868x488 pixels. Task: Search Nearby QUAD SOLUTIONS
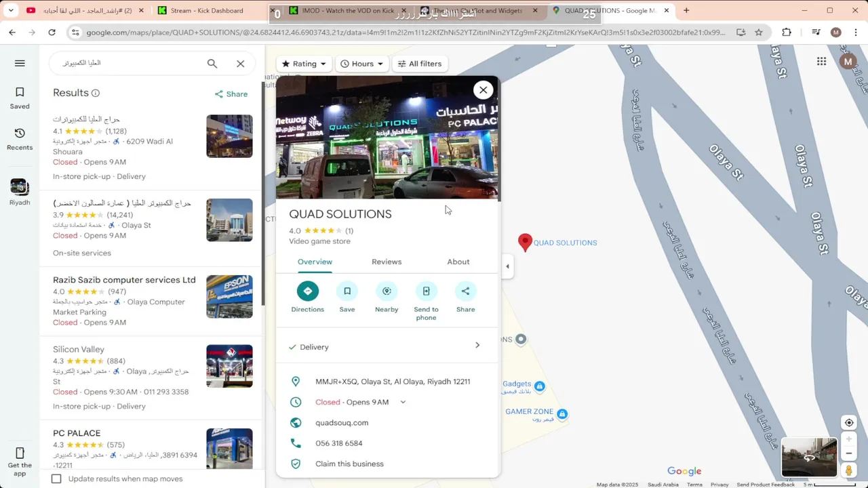(387, 298)
